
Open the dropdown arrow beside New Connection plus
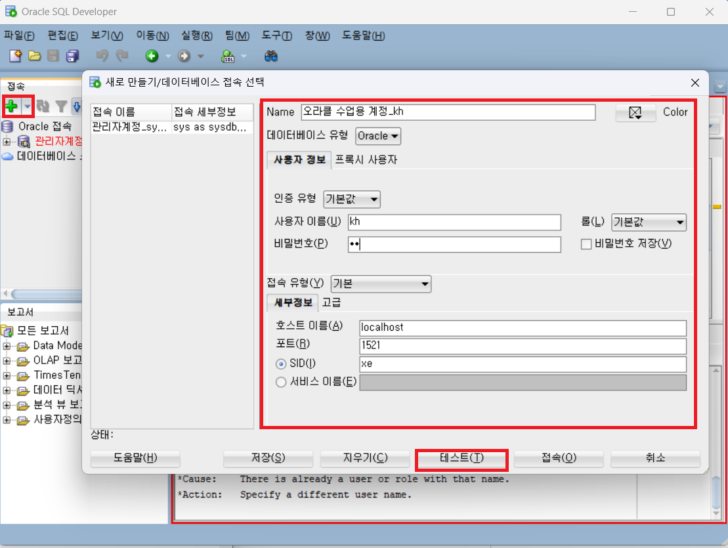coord(28,106)
